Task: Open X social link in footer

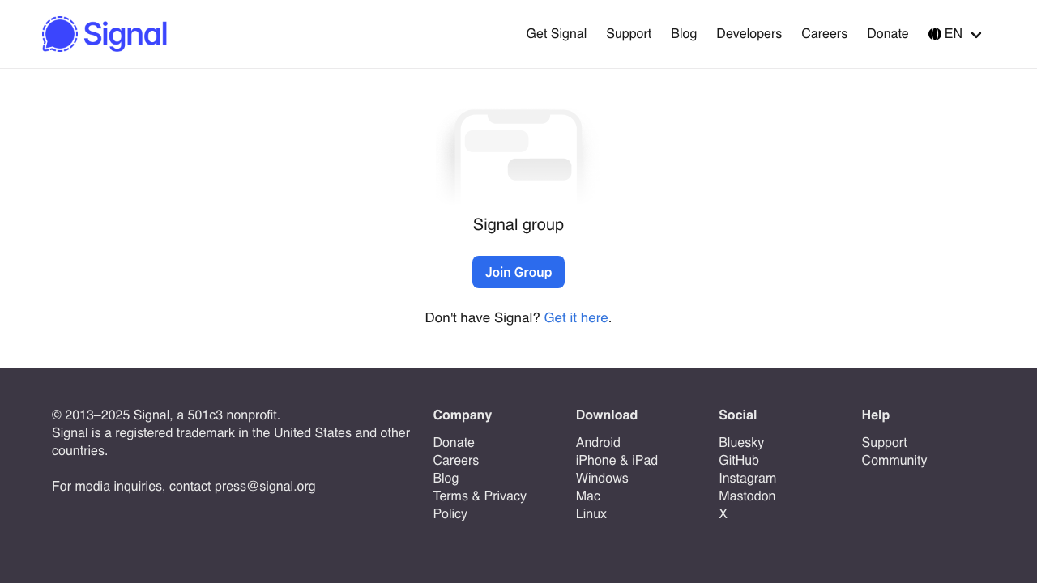Action: 723,513
